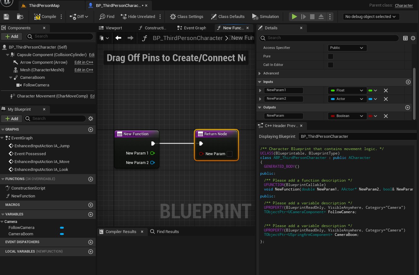Click the Find button in toolbar
419x275 pixels.
107,17
